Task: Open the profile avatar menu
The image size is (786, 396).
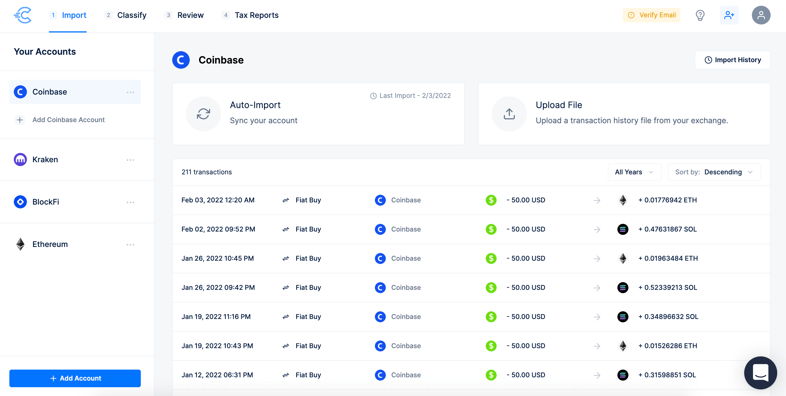Action: click(761, 15)
